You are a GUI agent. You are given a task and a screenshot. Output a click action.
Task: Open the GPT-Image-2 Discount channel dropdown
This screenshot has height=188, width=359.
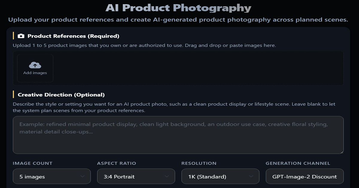[305, 176]
